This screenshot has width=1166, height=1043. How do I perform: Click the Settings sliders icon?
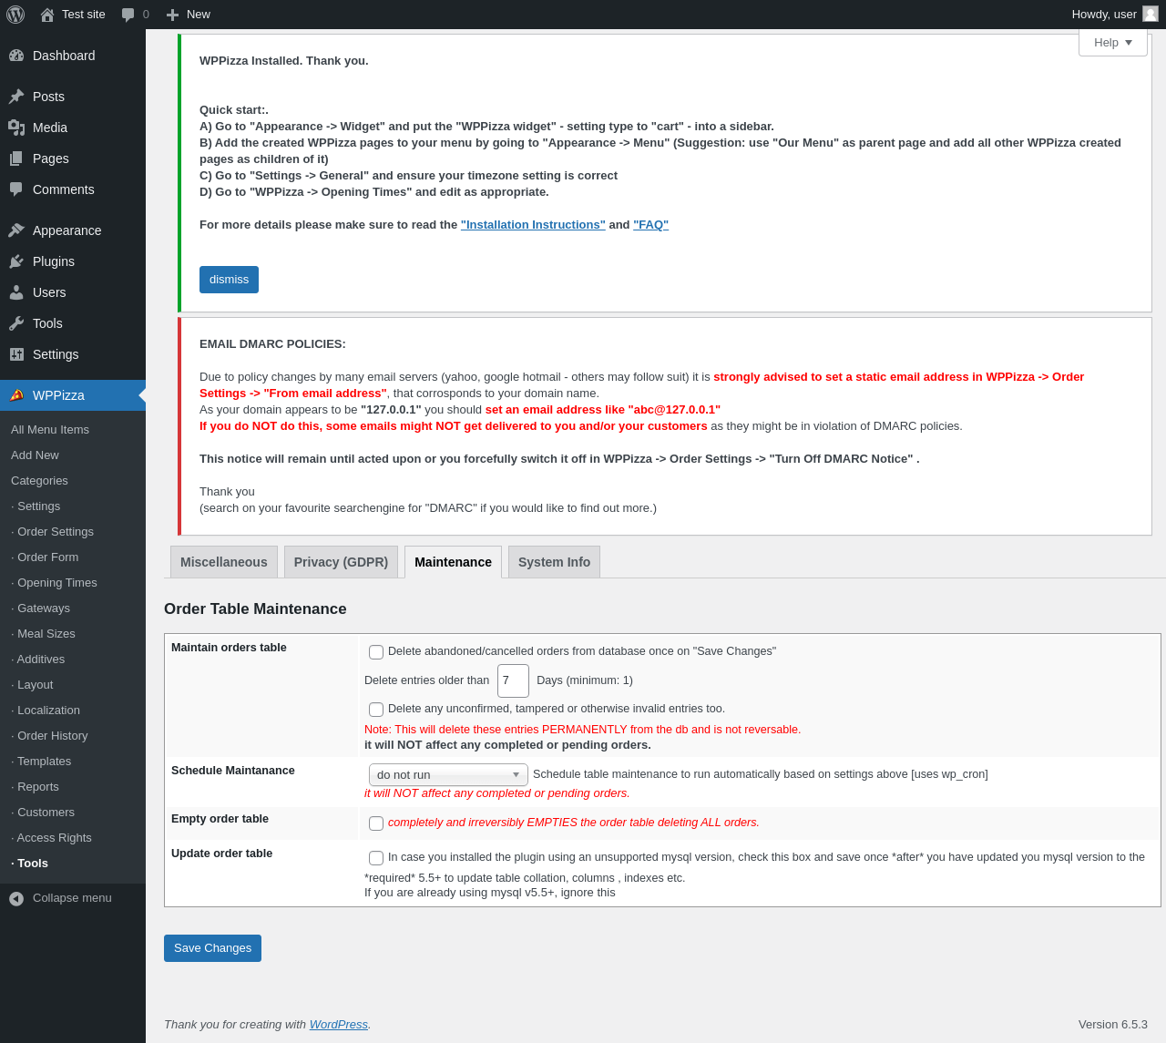[x=16, y=354]
